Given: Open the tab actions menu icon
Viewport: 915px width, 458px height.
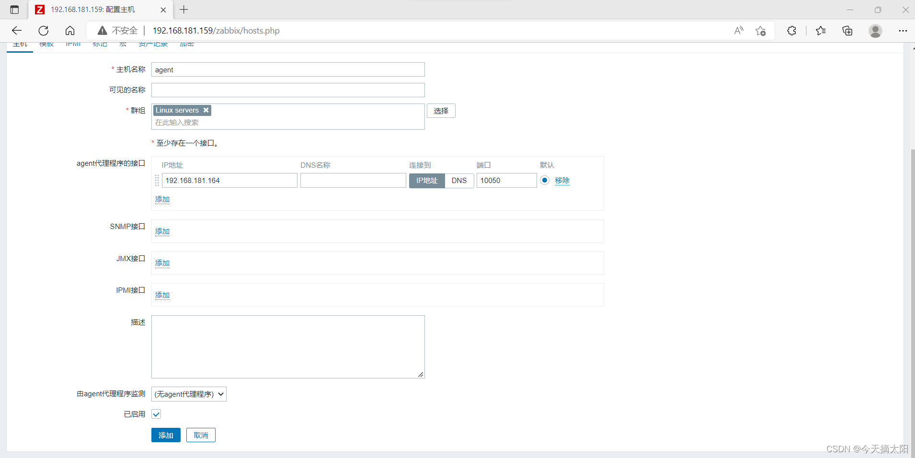Looking at the screenshot, I should tap(14, 10).
